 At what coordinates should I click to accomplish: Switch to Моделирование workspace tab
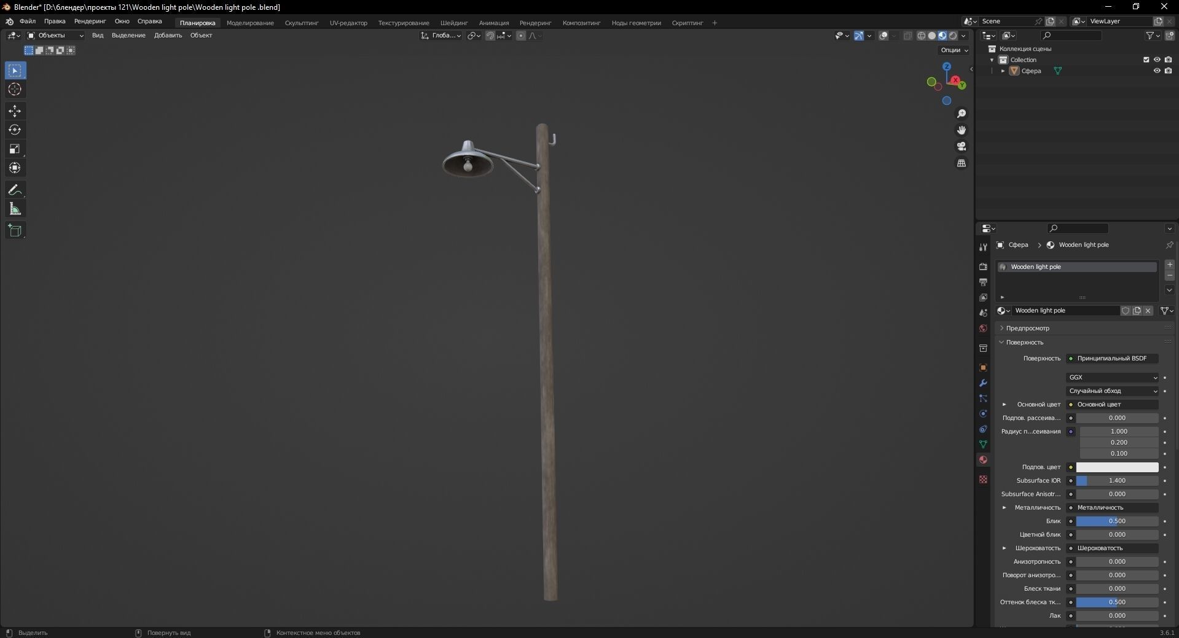250,23
